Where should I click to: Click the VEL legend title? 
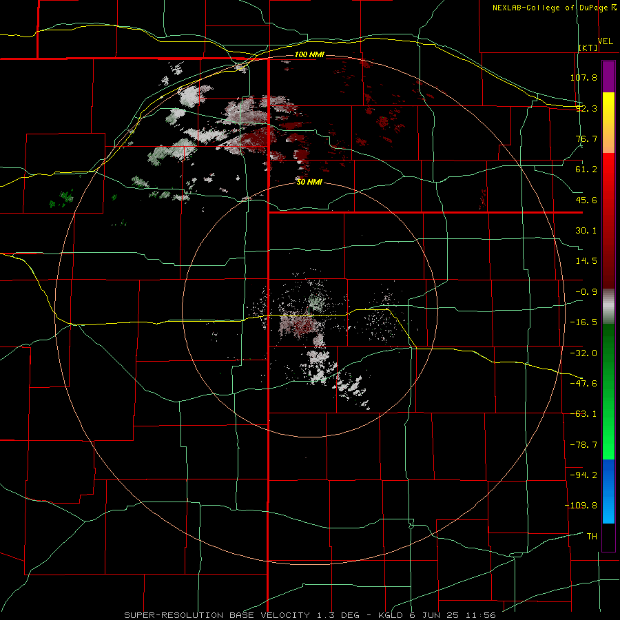tap(606, 41)
